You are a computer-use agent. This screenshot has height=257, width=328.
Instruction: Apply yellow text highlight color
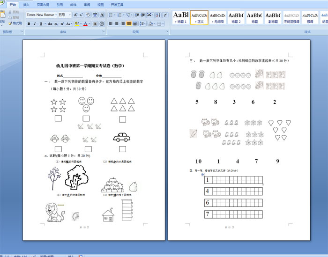(x=77, y=24)
